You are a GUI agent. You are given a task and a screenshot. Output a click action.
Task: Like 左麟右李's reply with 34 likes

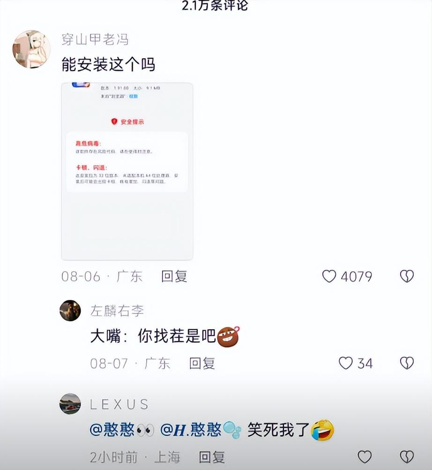pos(345,363)
